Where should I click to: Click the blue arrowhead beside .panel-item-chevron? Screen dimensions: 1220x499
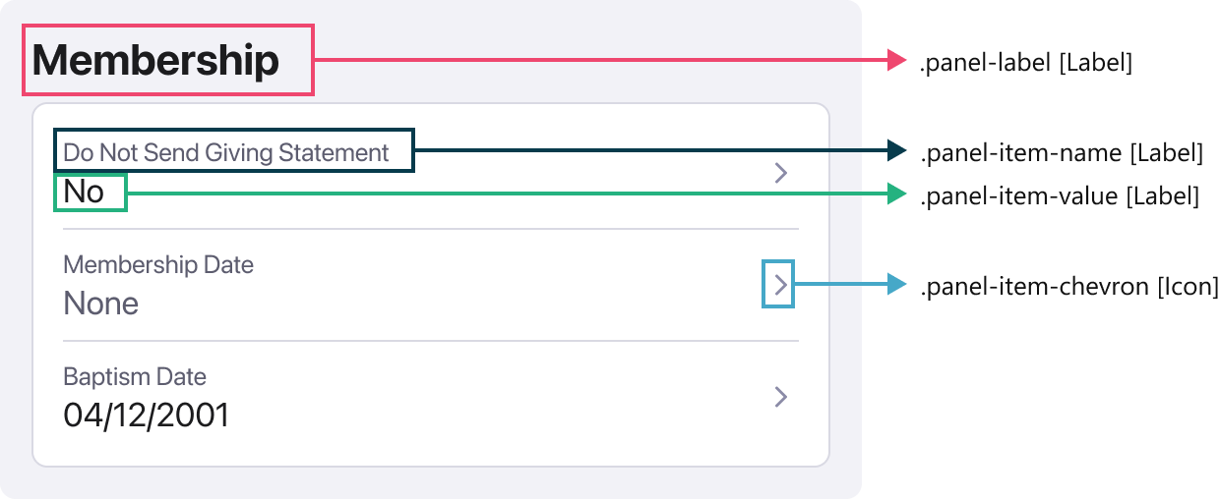895,285
